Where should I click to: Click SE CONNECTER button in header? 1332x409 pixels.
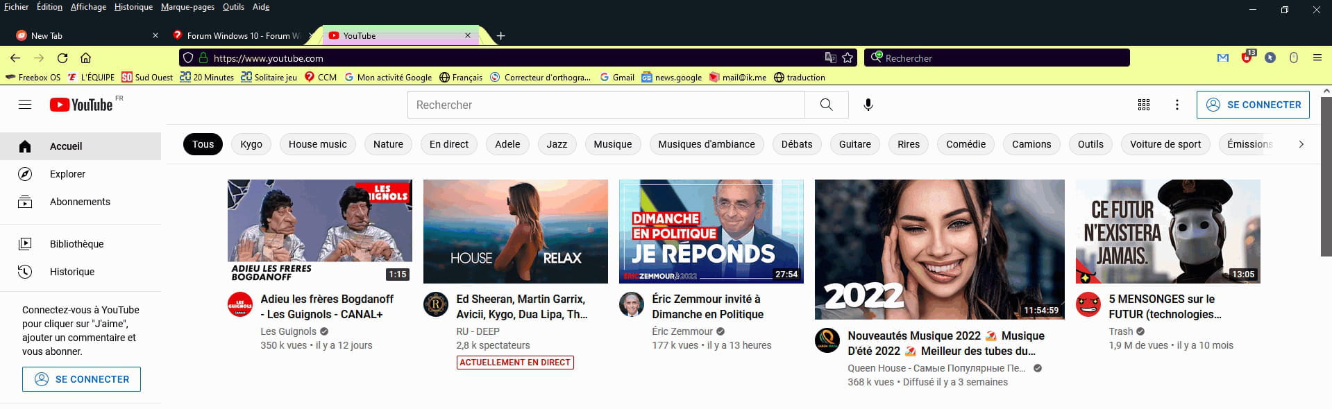click(1253, 105)
